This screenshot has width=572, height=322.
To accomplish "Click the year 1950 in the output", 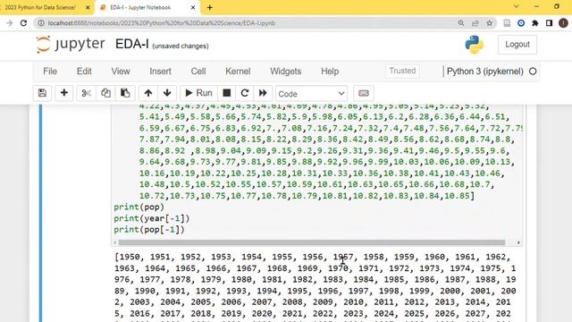I will [x=130, y=257].
